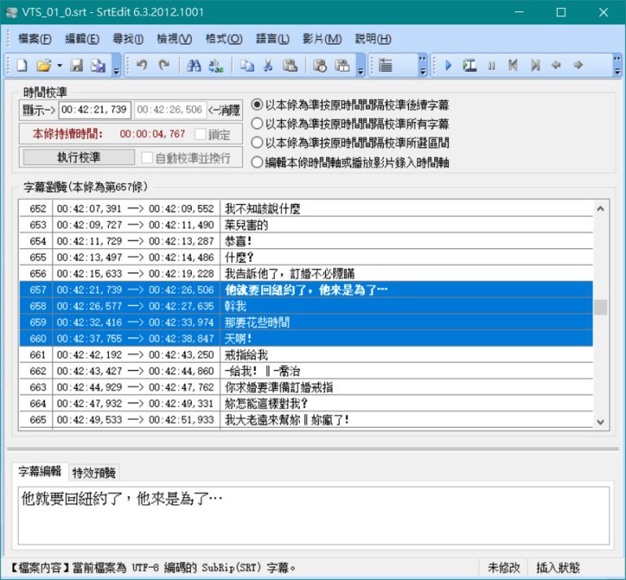Open the Replace text tool icon
This screenshot has height=580, width=626.
click(x=216, y=65)
